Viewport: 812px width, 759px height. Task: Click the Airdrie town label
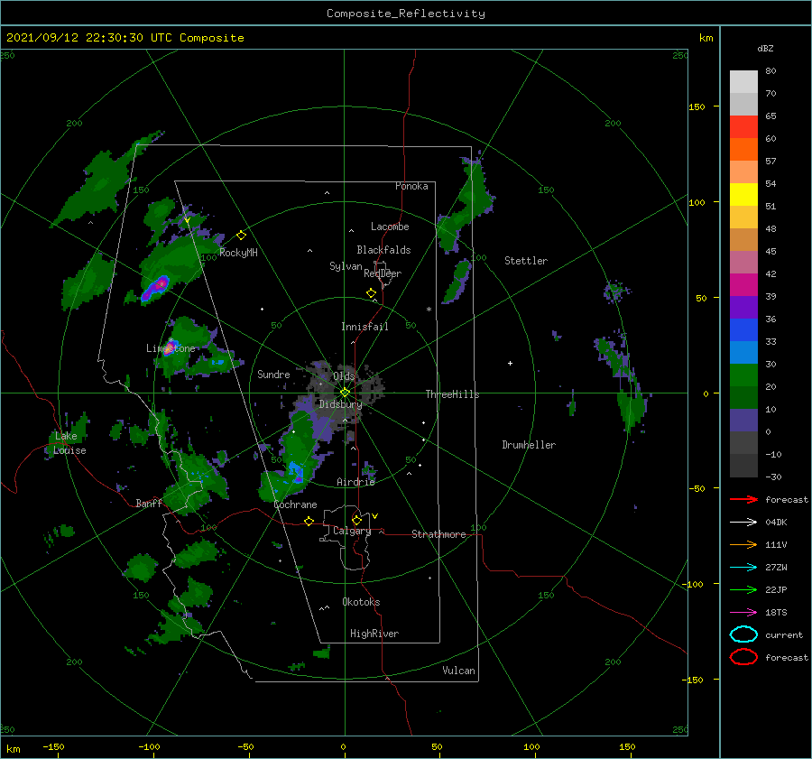[x=355, y=482]
